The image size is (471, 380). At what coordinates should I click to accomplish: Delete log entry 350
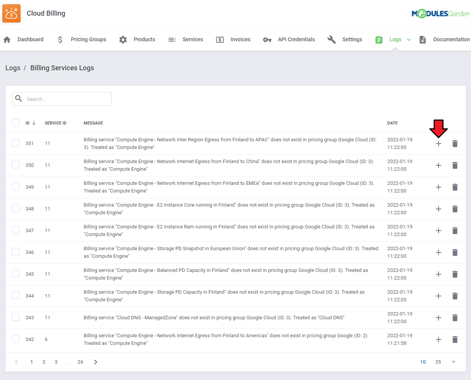(x=455, y=165)
